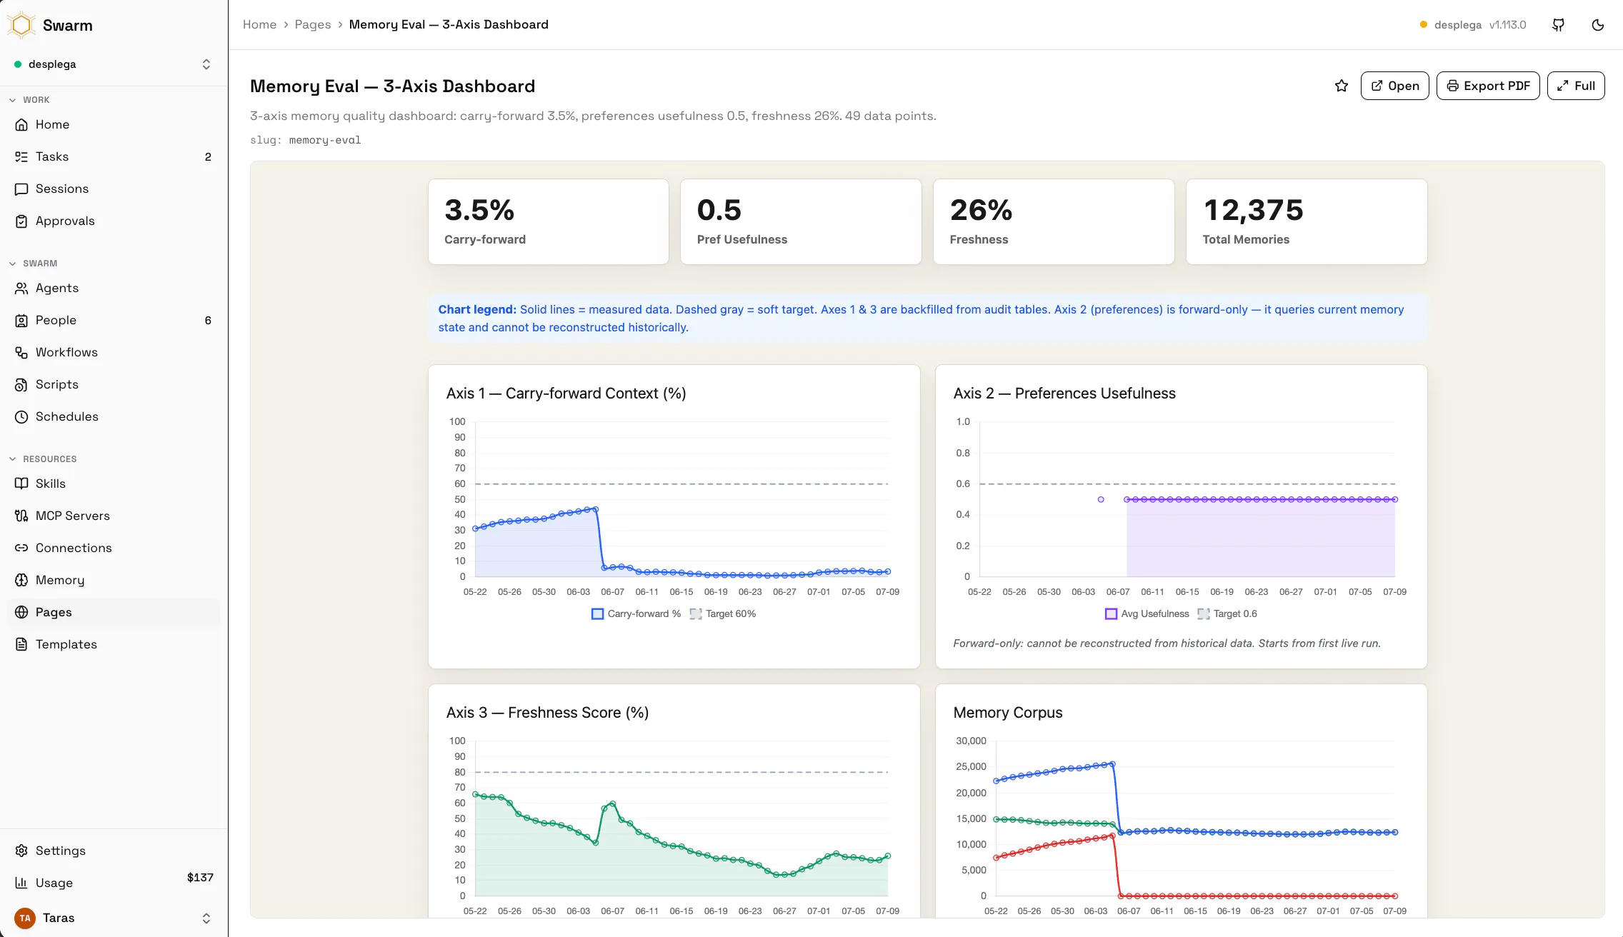1623x937 pixels.
Task: Open Memory brain icon
Action: click(x=21, y=580)
